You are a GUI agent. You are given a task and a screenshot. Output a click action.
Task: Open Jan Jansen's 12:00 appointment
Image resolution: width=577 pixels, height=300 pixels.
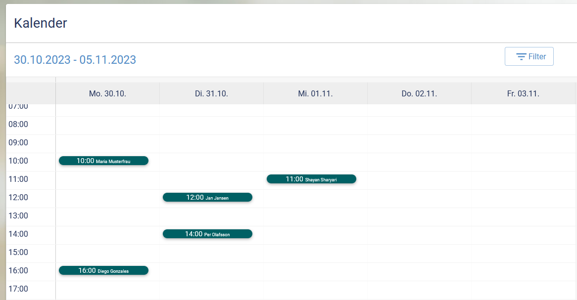click(207, 197)
